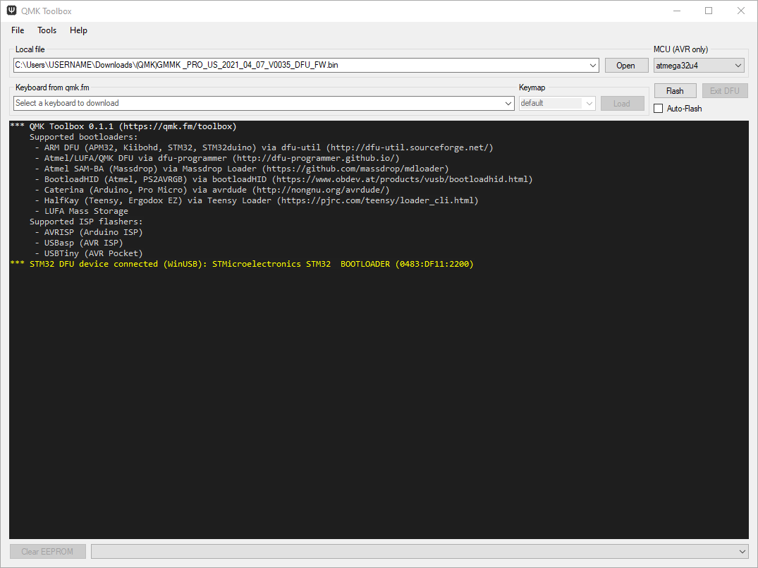Click the QMK Toolbox app icon in title bar
Viewport: 758px width, 568px height.
[12, 11]
